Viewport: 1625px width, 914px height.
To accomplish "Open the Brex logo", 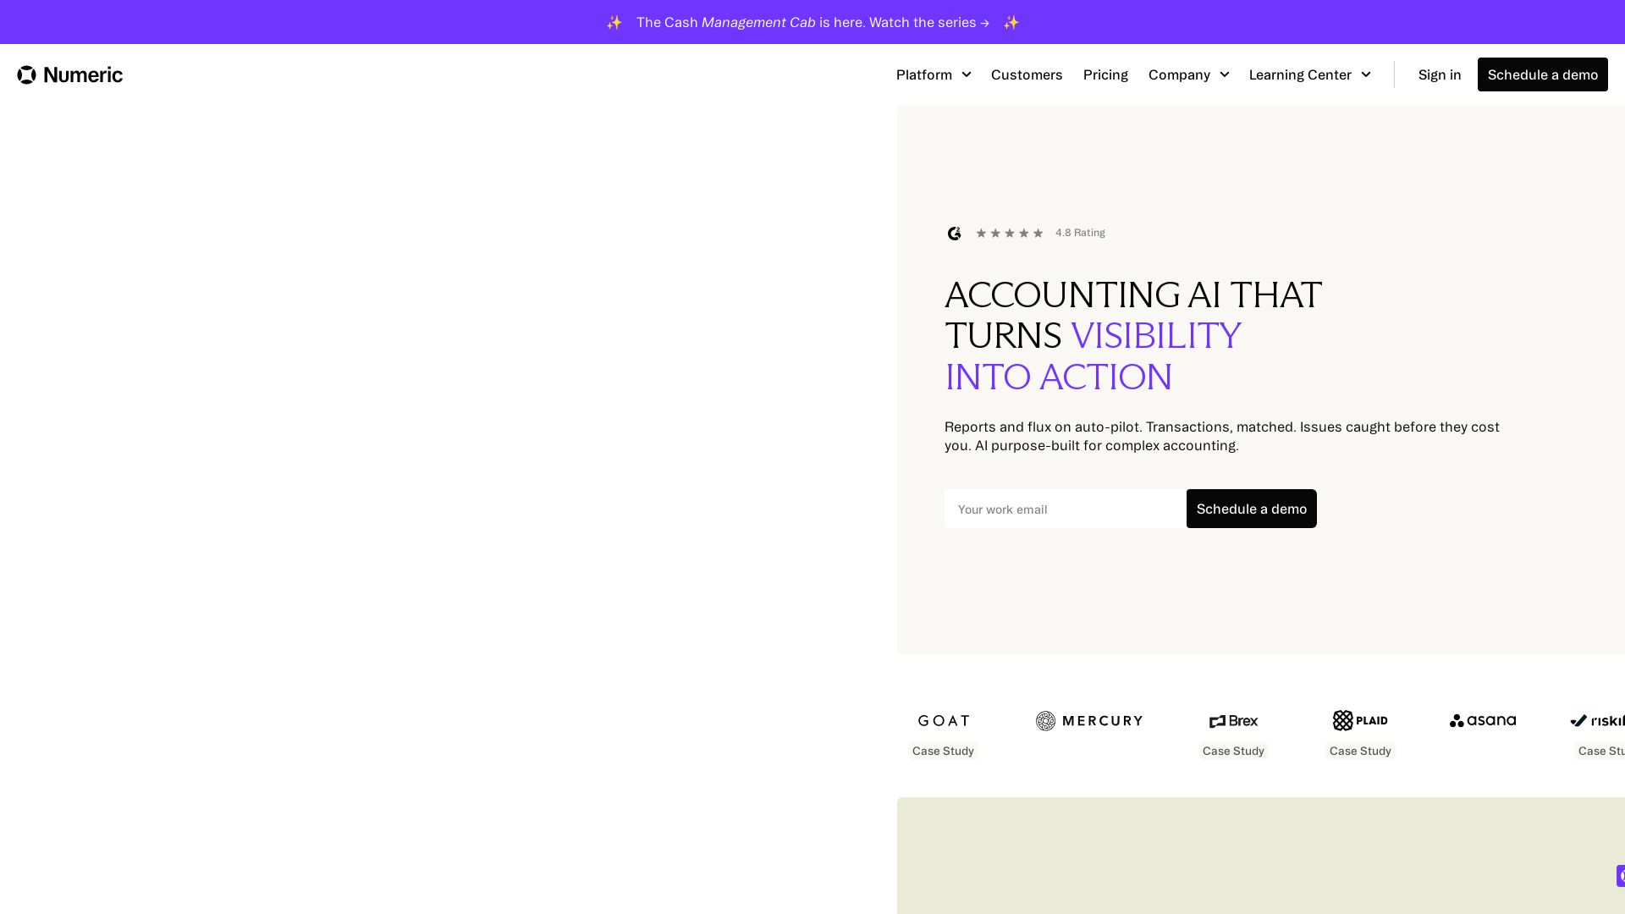I will 1233,721.
